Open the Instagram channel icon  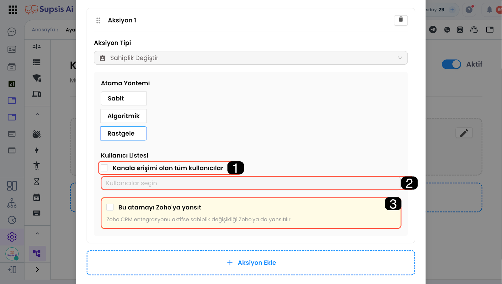click(x=460, y=30)
